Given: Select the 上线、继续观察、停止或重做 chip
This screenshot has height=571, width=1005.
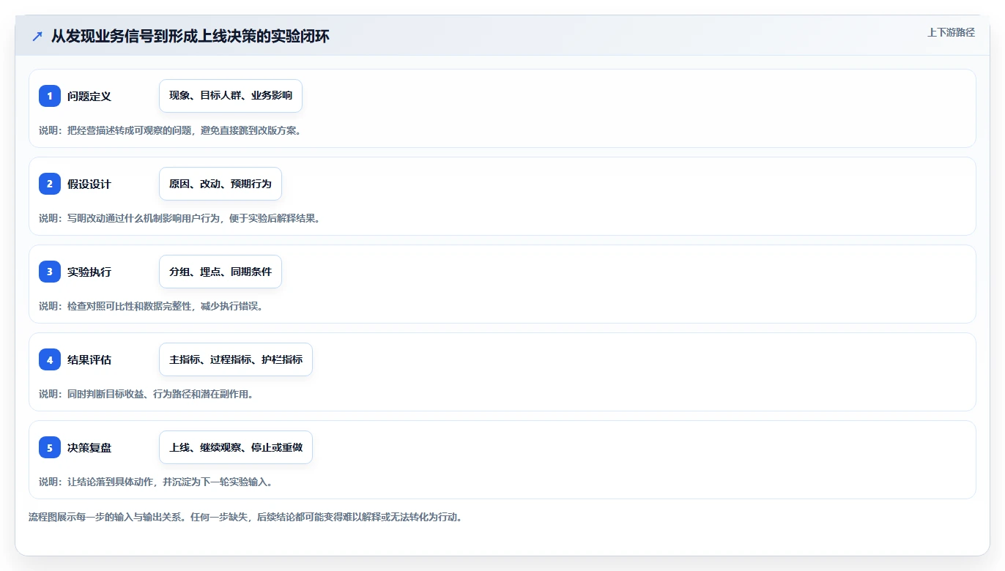Looking at the screenshot, I should [236, 447].
